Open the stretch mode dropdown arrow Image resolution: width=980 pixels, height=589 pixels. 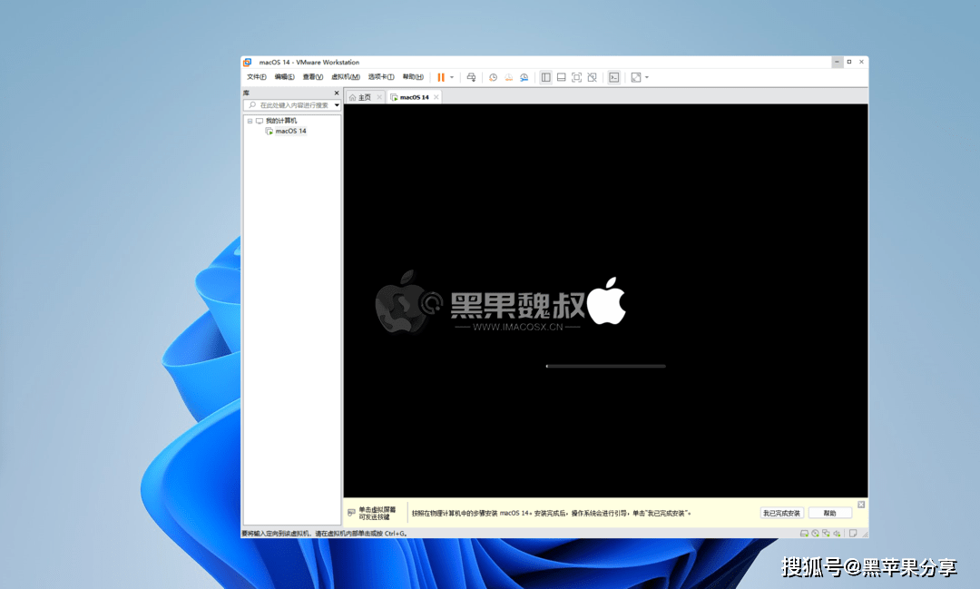pos(647,77)
